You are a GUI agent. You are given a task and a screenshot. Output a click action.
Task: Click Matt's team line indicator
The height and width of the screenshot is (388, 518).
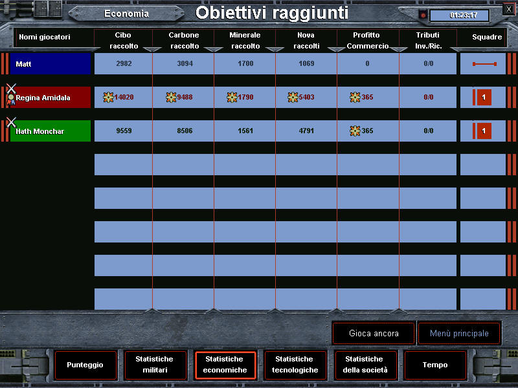pos(484,64)
